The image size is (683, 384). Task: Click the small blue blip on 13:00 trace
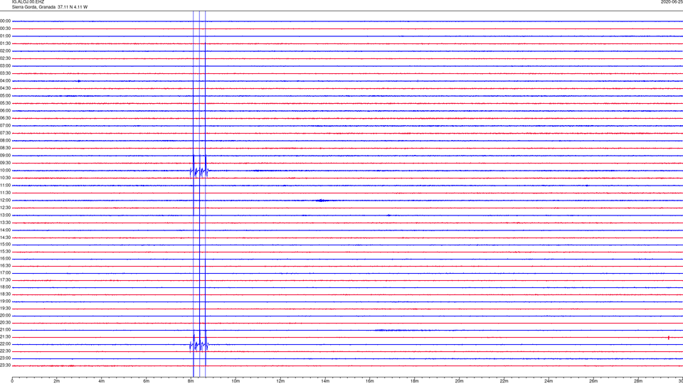click(x=389, y=215)
